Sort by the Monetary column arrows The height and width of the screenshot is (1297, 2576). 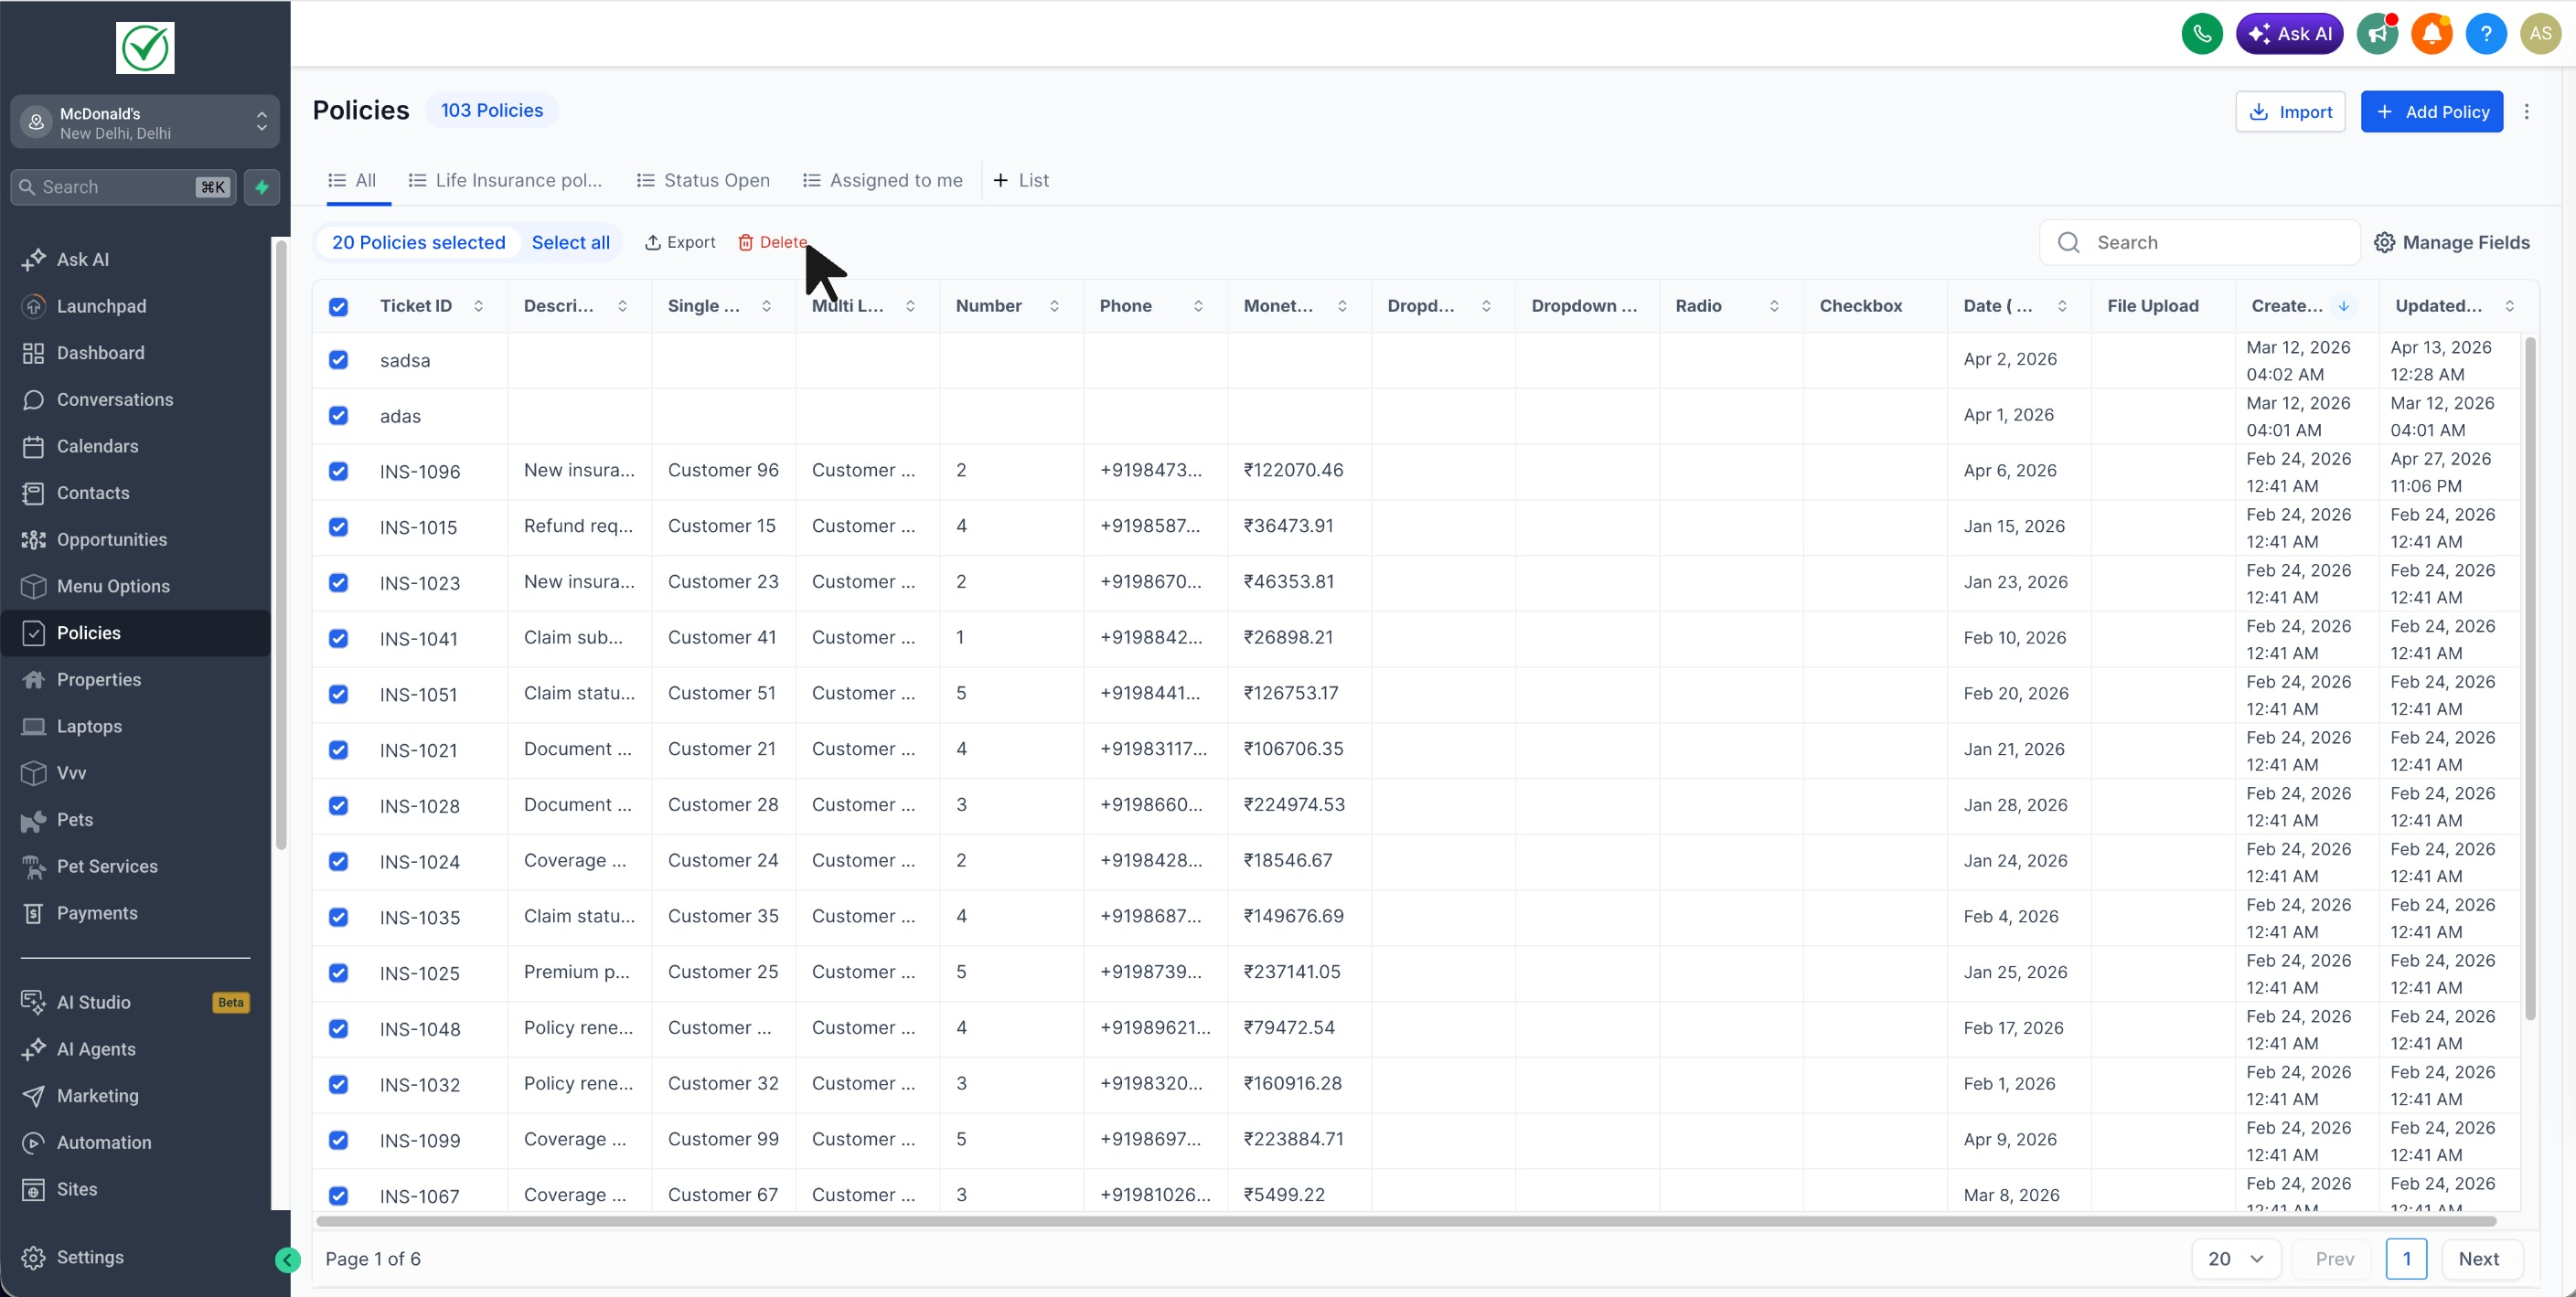click(1342, 306)
